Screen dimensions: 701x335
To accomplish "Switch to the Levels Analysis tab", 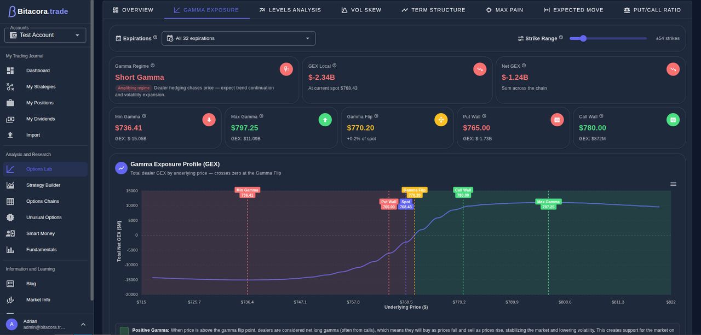I will (x=290, y=10).
